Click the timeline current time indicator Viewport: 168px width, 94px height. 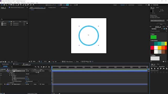[x=52, y=67]
